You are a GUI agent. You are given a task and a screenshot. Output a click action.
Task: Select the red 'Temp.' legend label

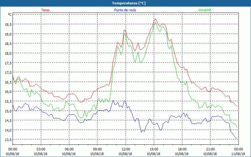[x=46, y=10]
